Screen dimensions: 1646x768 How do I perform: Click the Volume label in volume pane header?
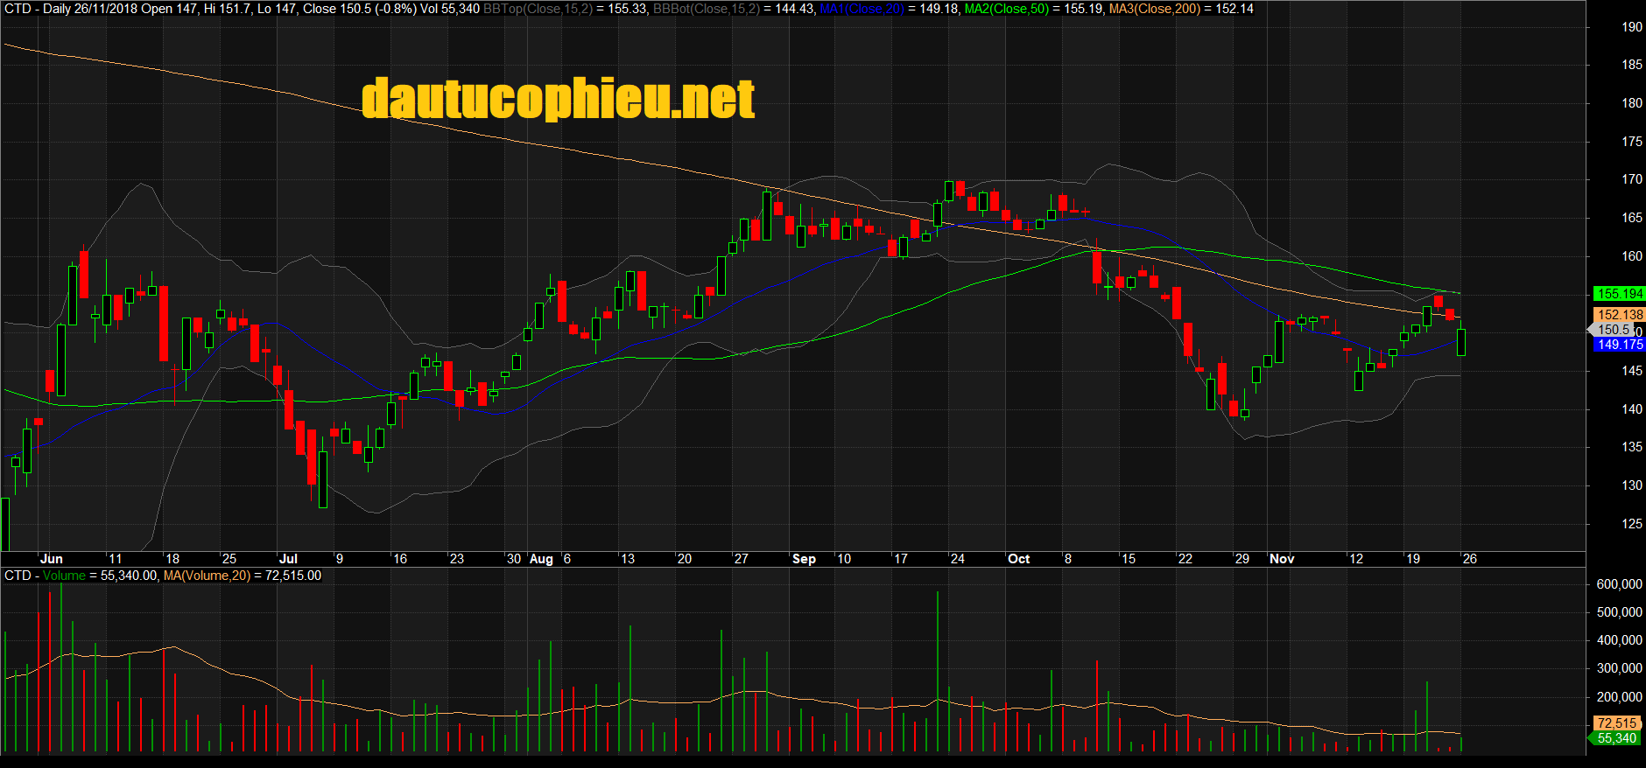(x=64, y=576)
